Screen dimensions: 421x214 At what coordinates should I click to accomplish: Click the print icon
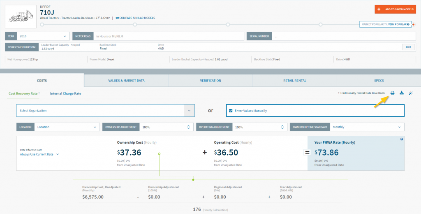point(392,93)
